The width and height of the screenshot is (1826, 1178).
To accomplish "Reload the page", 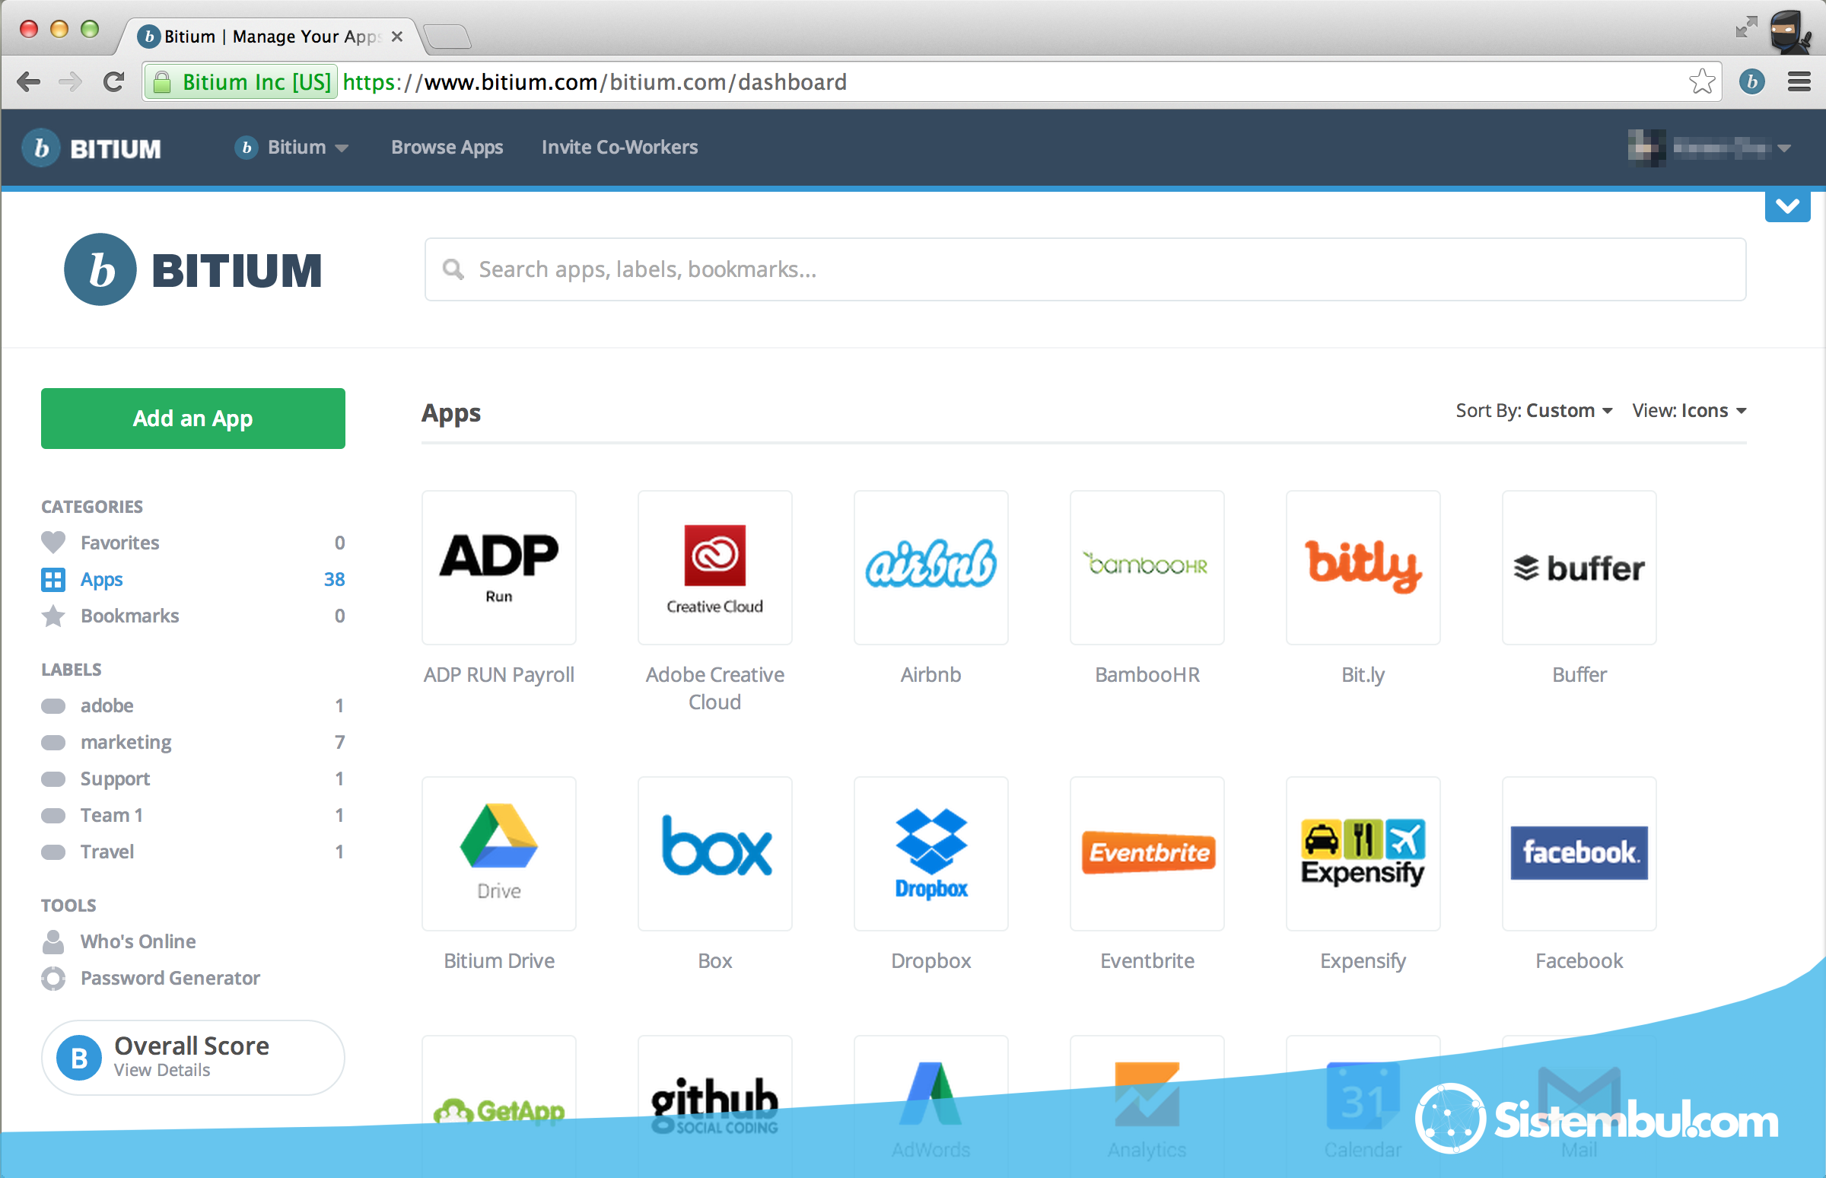I will pyautogui.click(x=114, y=81).
